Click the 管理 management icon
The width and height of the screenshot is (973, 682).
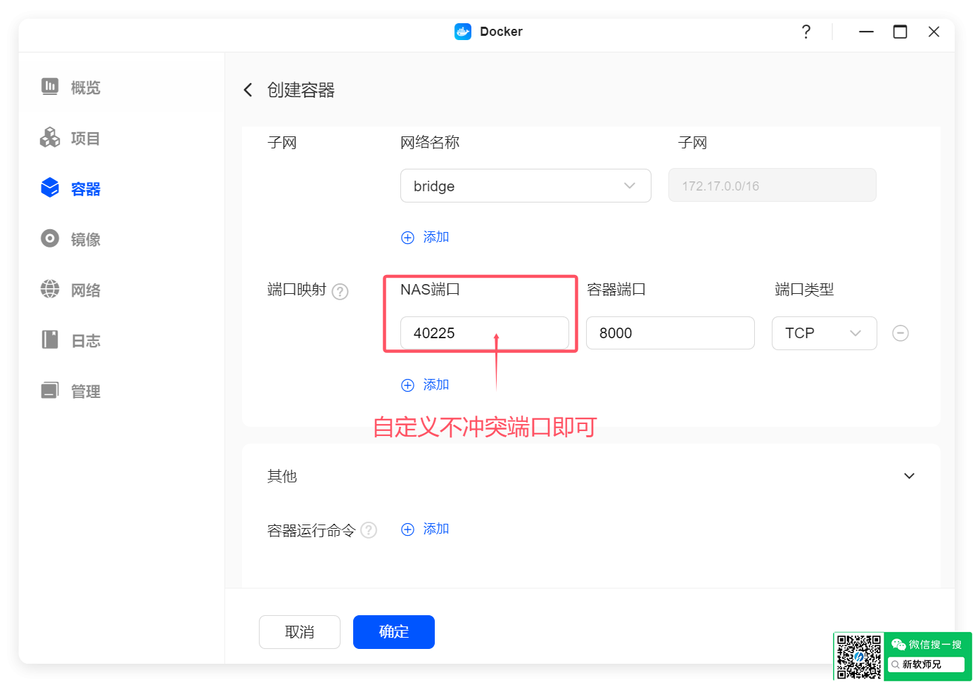point(50,391)
